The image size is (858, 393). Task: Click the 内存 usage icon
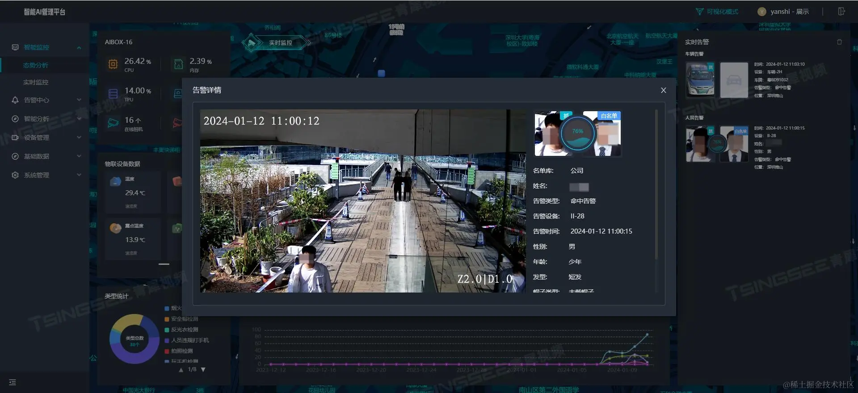coord(178,64)
